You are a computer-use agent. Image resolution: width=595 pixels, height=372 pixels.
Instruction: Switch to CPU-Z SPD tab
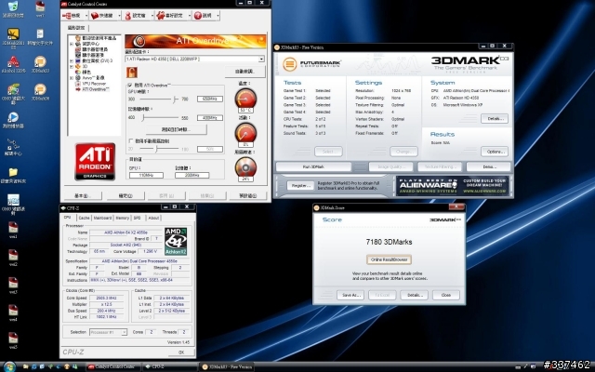[x=137, y=218]
